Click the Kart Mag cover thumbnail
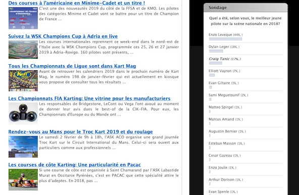Image resolution: width=299 pixels, height=195 pixels. pos(23,81)
